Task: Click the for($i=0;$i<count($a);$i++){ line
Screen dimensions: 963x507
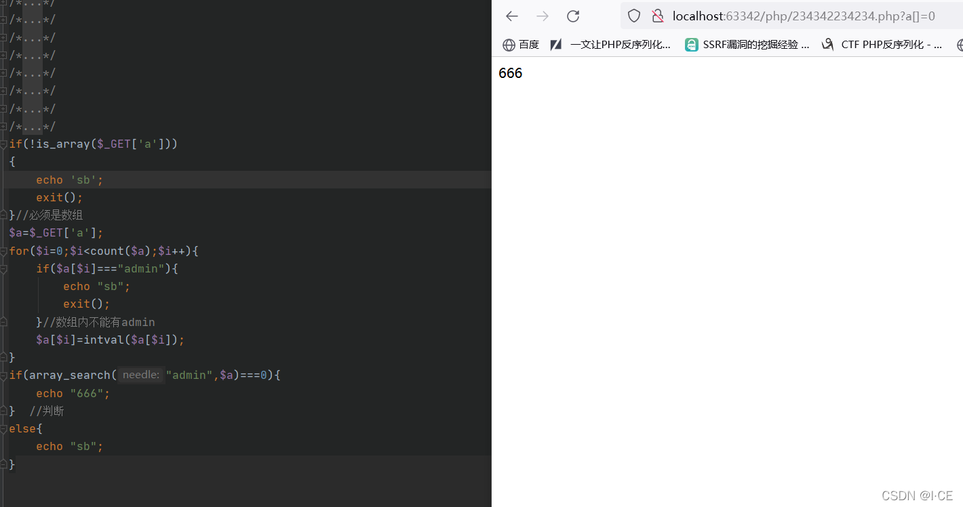Action: 104,251
